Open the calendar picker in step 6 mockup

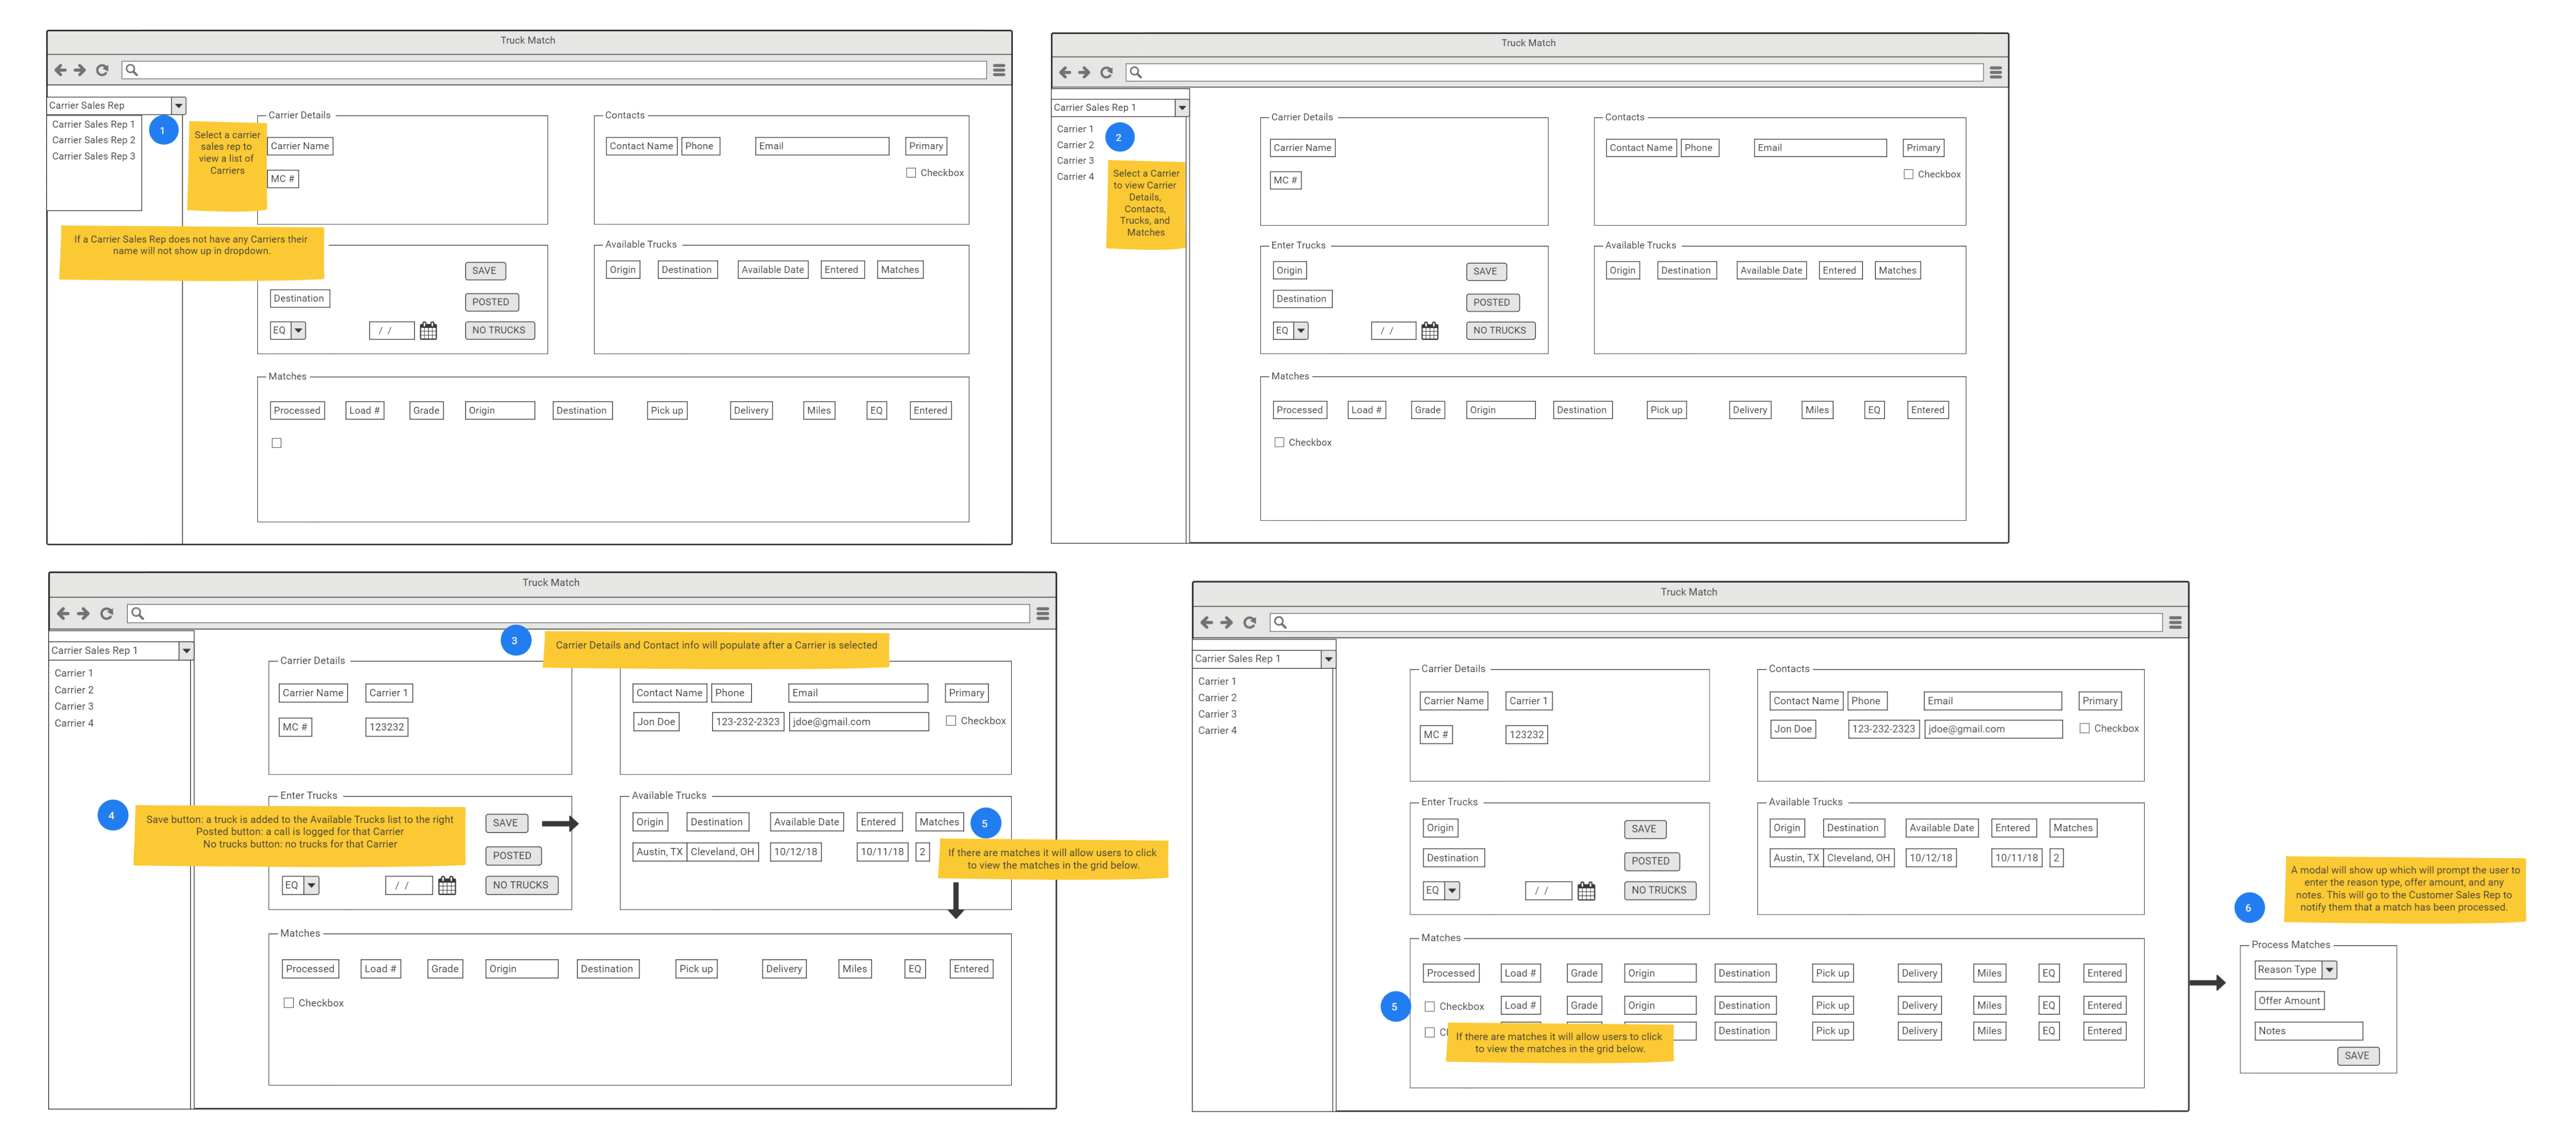click(x=1586, y=890)
